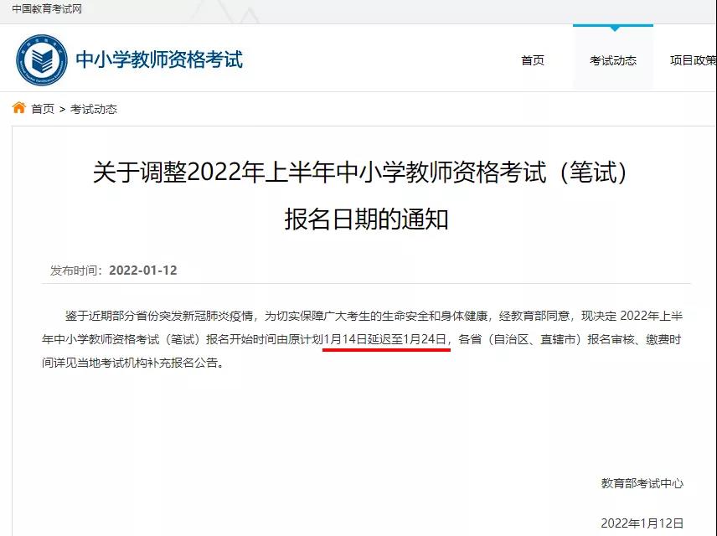Click the blue triangle indicator above 考试动态

pos(615,28)
